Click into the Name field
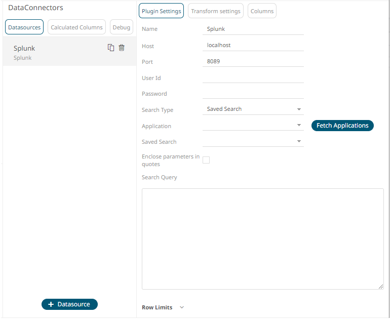Screen dimensions: 392x320 click(x=253, y=29)
